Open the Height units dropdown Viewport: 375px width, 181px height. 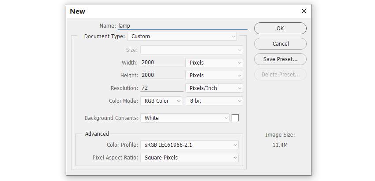[214, 76]
